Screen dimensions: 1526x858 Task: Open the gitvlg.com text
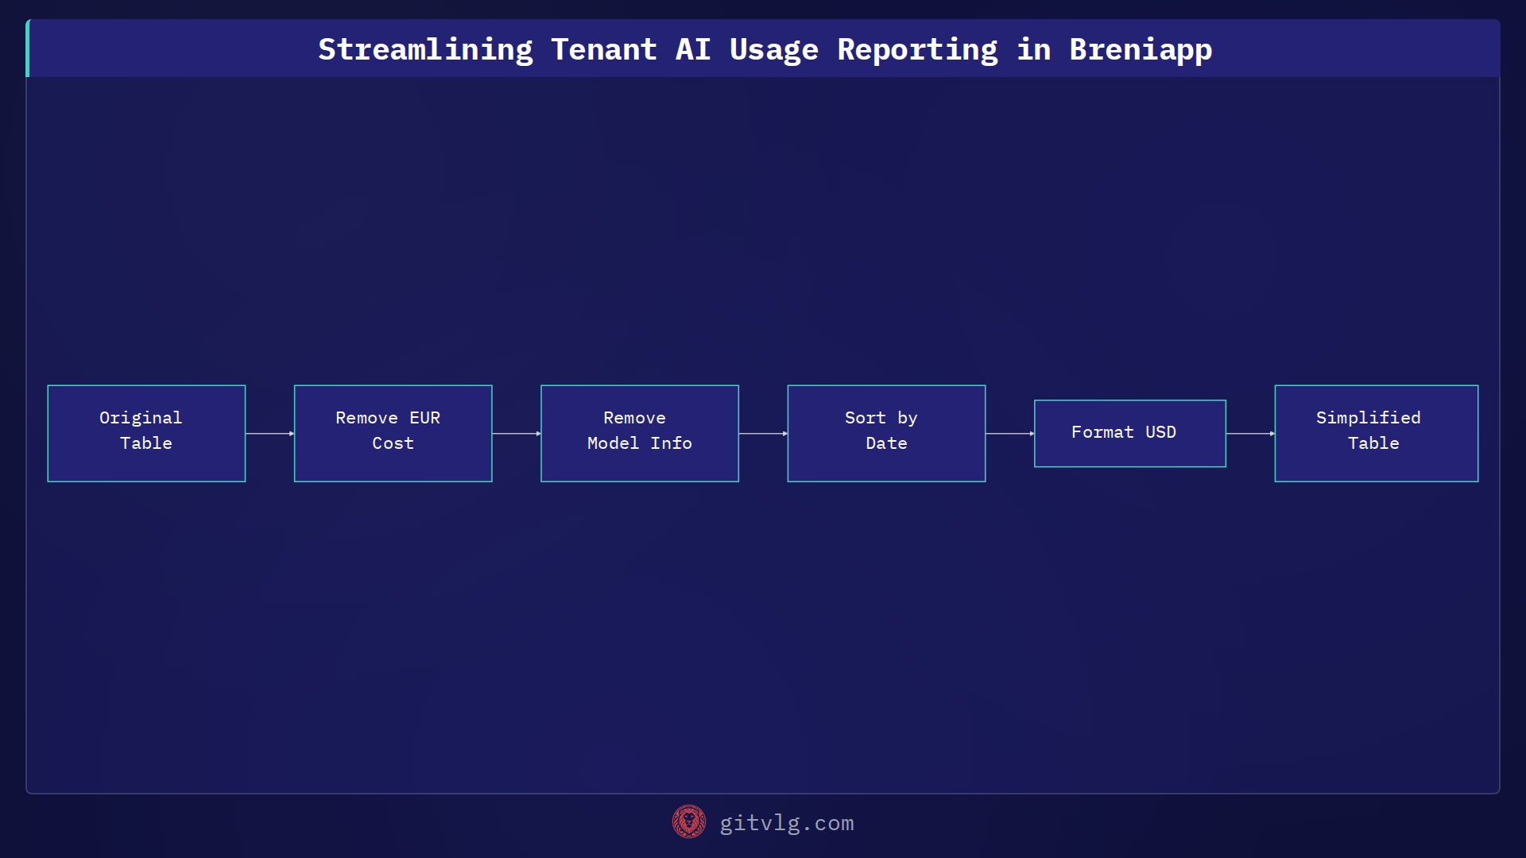(787, 823)
